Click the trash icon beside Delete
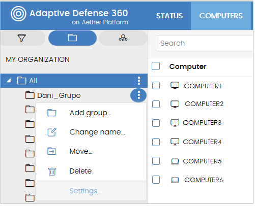255x206 pixels. 52,171
